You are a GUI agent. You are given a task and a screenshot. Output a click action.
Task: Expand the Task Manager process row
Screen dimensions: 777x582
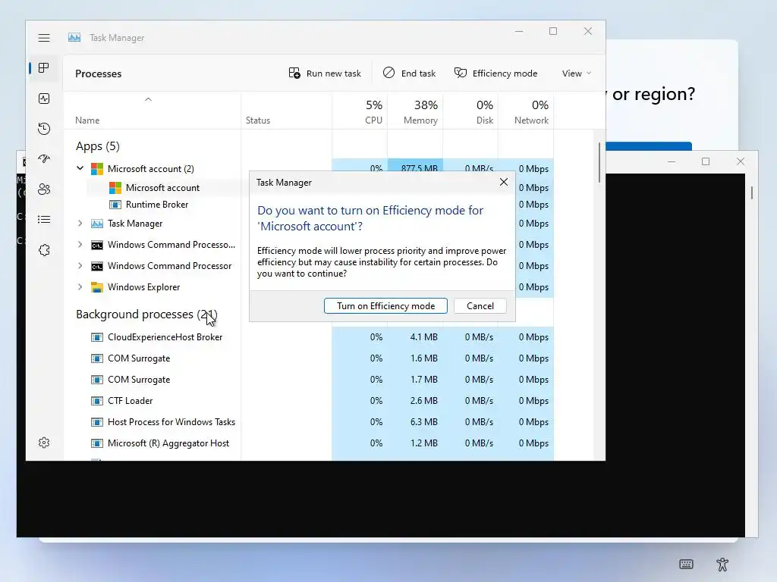coord(80,224)
